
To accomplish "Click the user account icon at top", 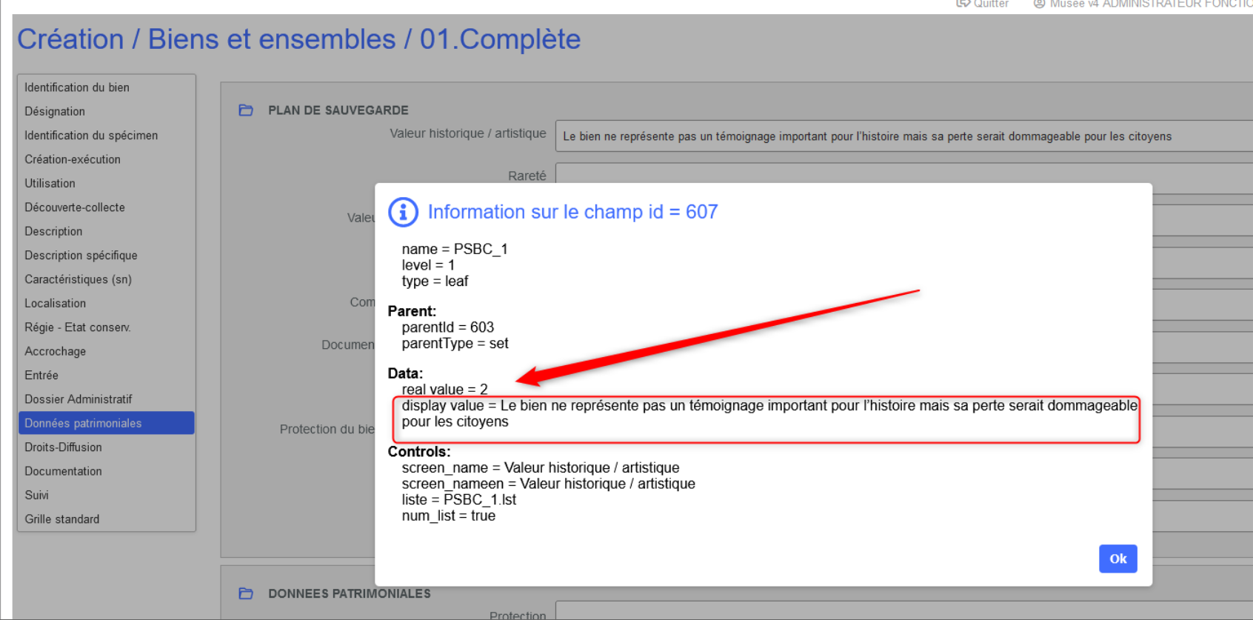I will click(1039, 4).
